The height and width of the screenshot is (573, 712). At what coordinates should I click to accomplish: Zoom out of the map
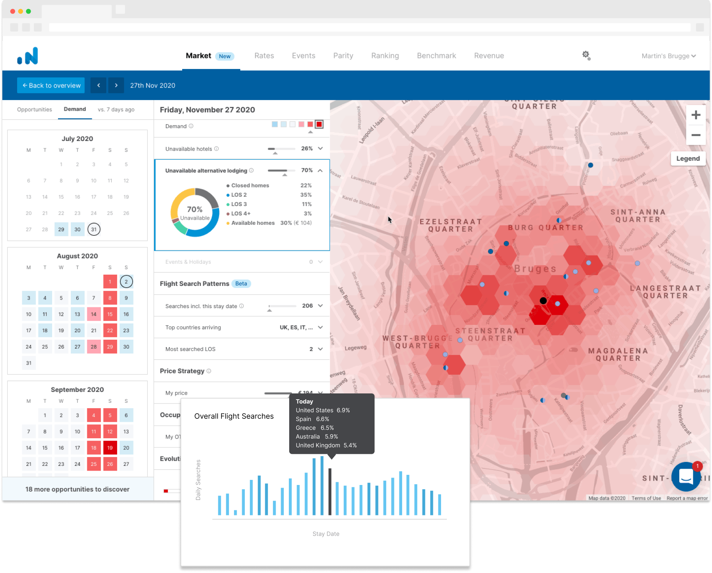pos(696,135)
